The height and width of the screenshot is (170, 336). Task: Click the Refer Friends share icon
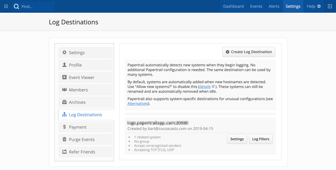click(64, 152)
